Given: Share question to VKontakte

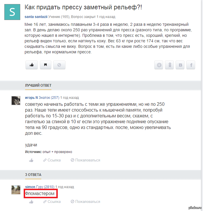Looking at the screenshot, I should point(180,65).
